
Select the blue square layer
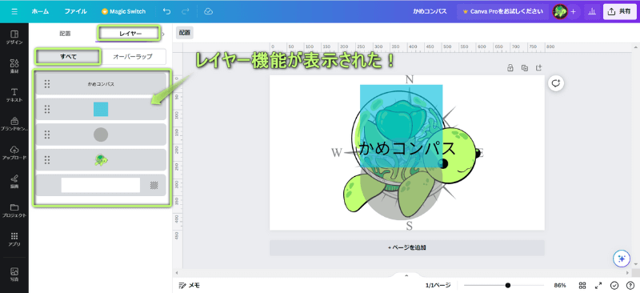pyautogui.click(x=101, y=109)
